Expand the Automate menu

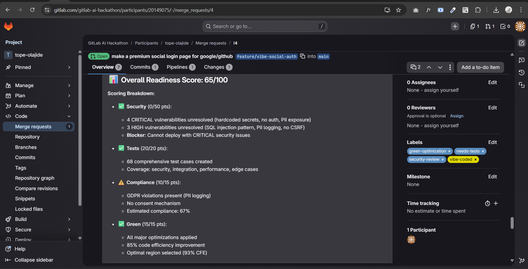point(39,106)
